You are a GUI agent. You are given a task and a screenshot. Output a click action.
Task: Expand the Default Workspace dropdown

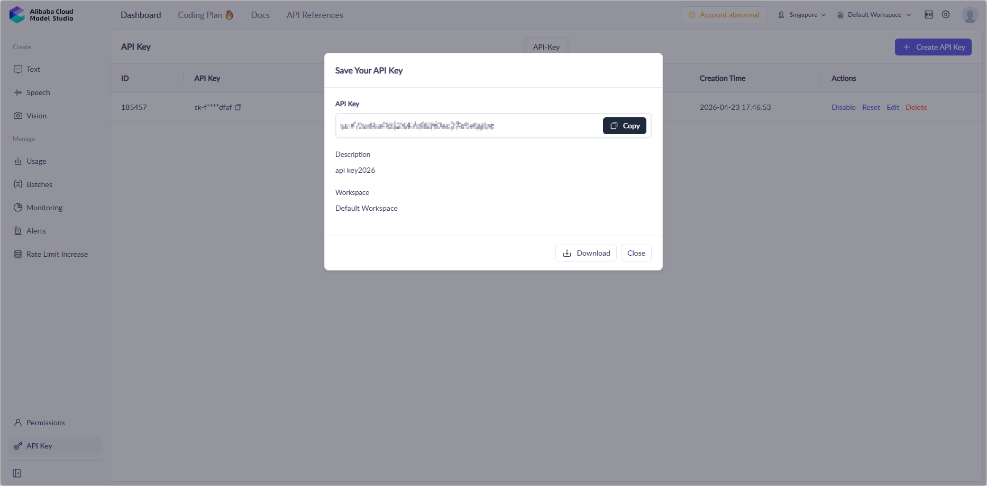(x=874, y=15)
